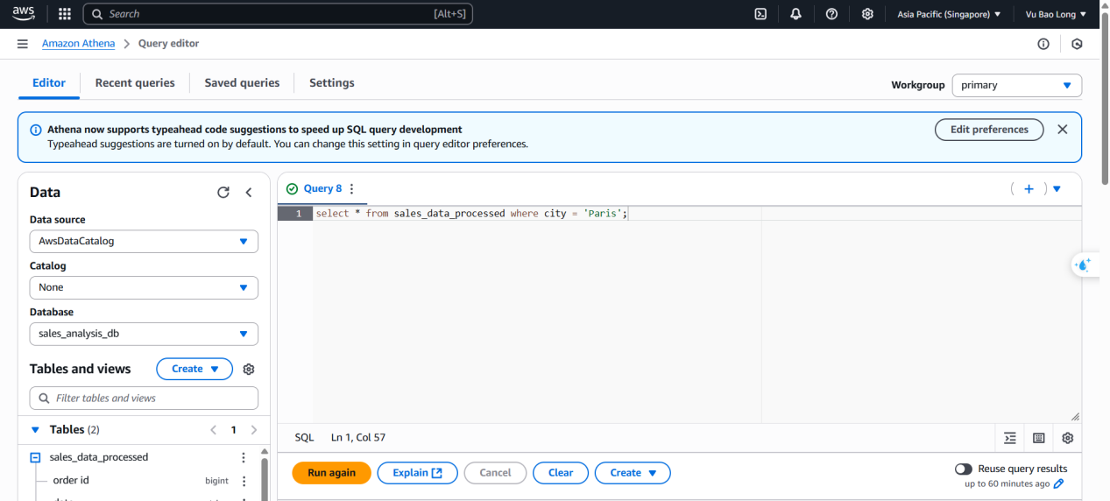This screenshot has width=1110, height=501.
Task: Open the Asia Pacific (Singapore) region menu
Action: [x=949, y=14]
